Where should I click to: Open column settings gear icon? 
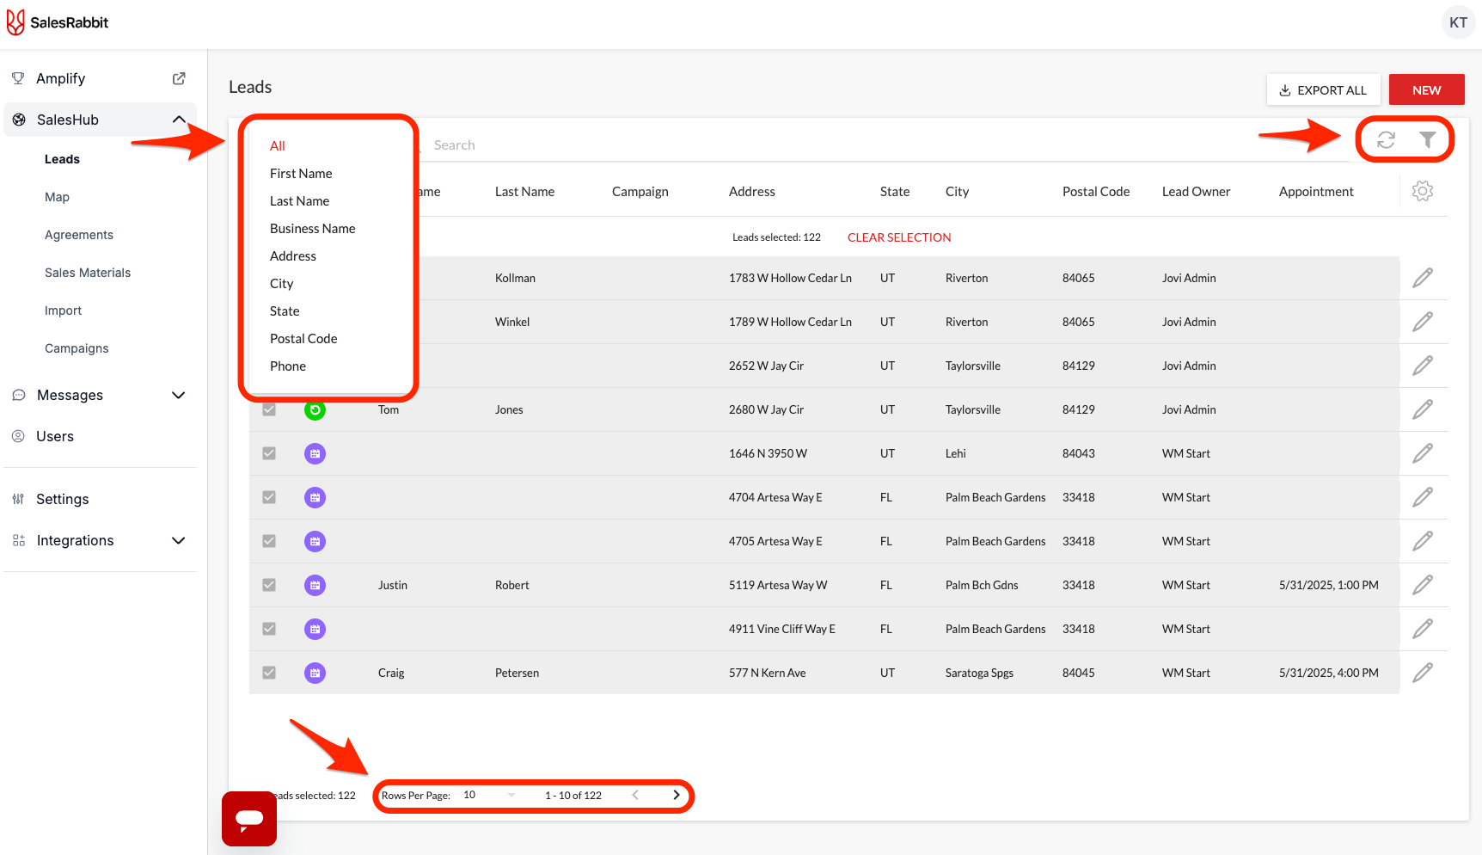point(1423,191)
